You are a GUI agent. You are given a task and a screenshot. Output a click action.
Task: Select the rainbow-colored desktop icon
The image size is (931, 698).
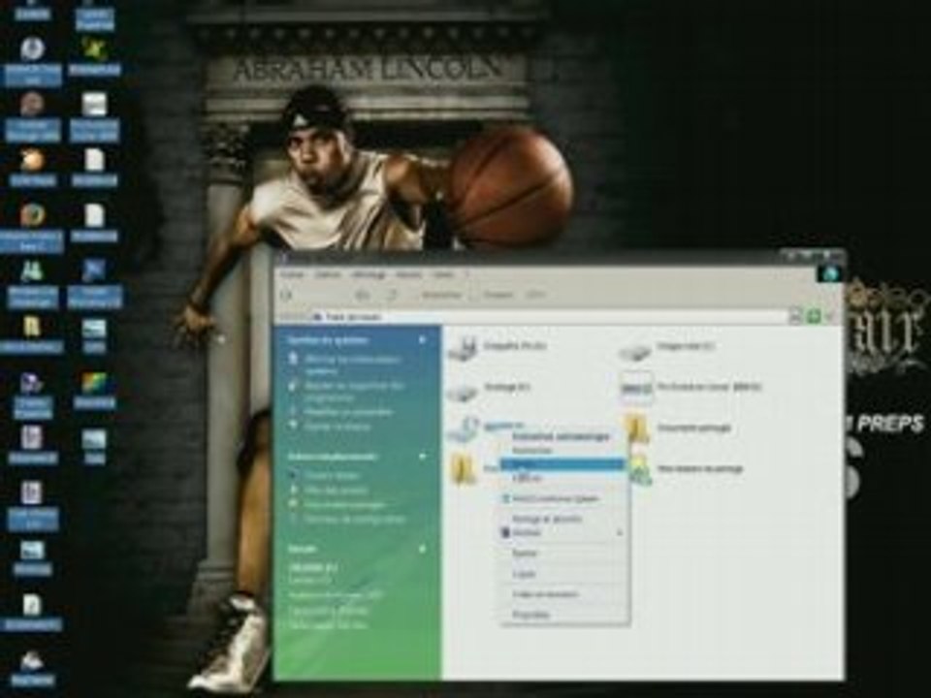94,383
